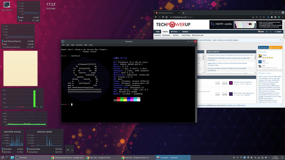The width and height of the screenshot is (285, 160).
Task: Dismiss the rules notice with its X
Action: click(x=280, y=40)
